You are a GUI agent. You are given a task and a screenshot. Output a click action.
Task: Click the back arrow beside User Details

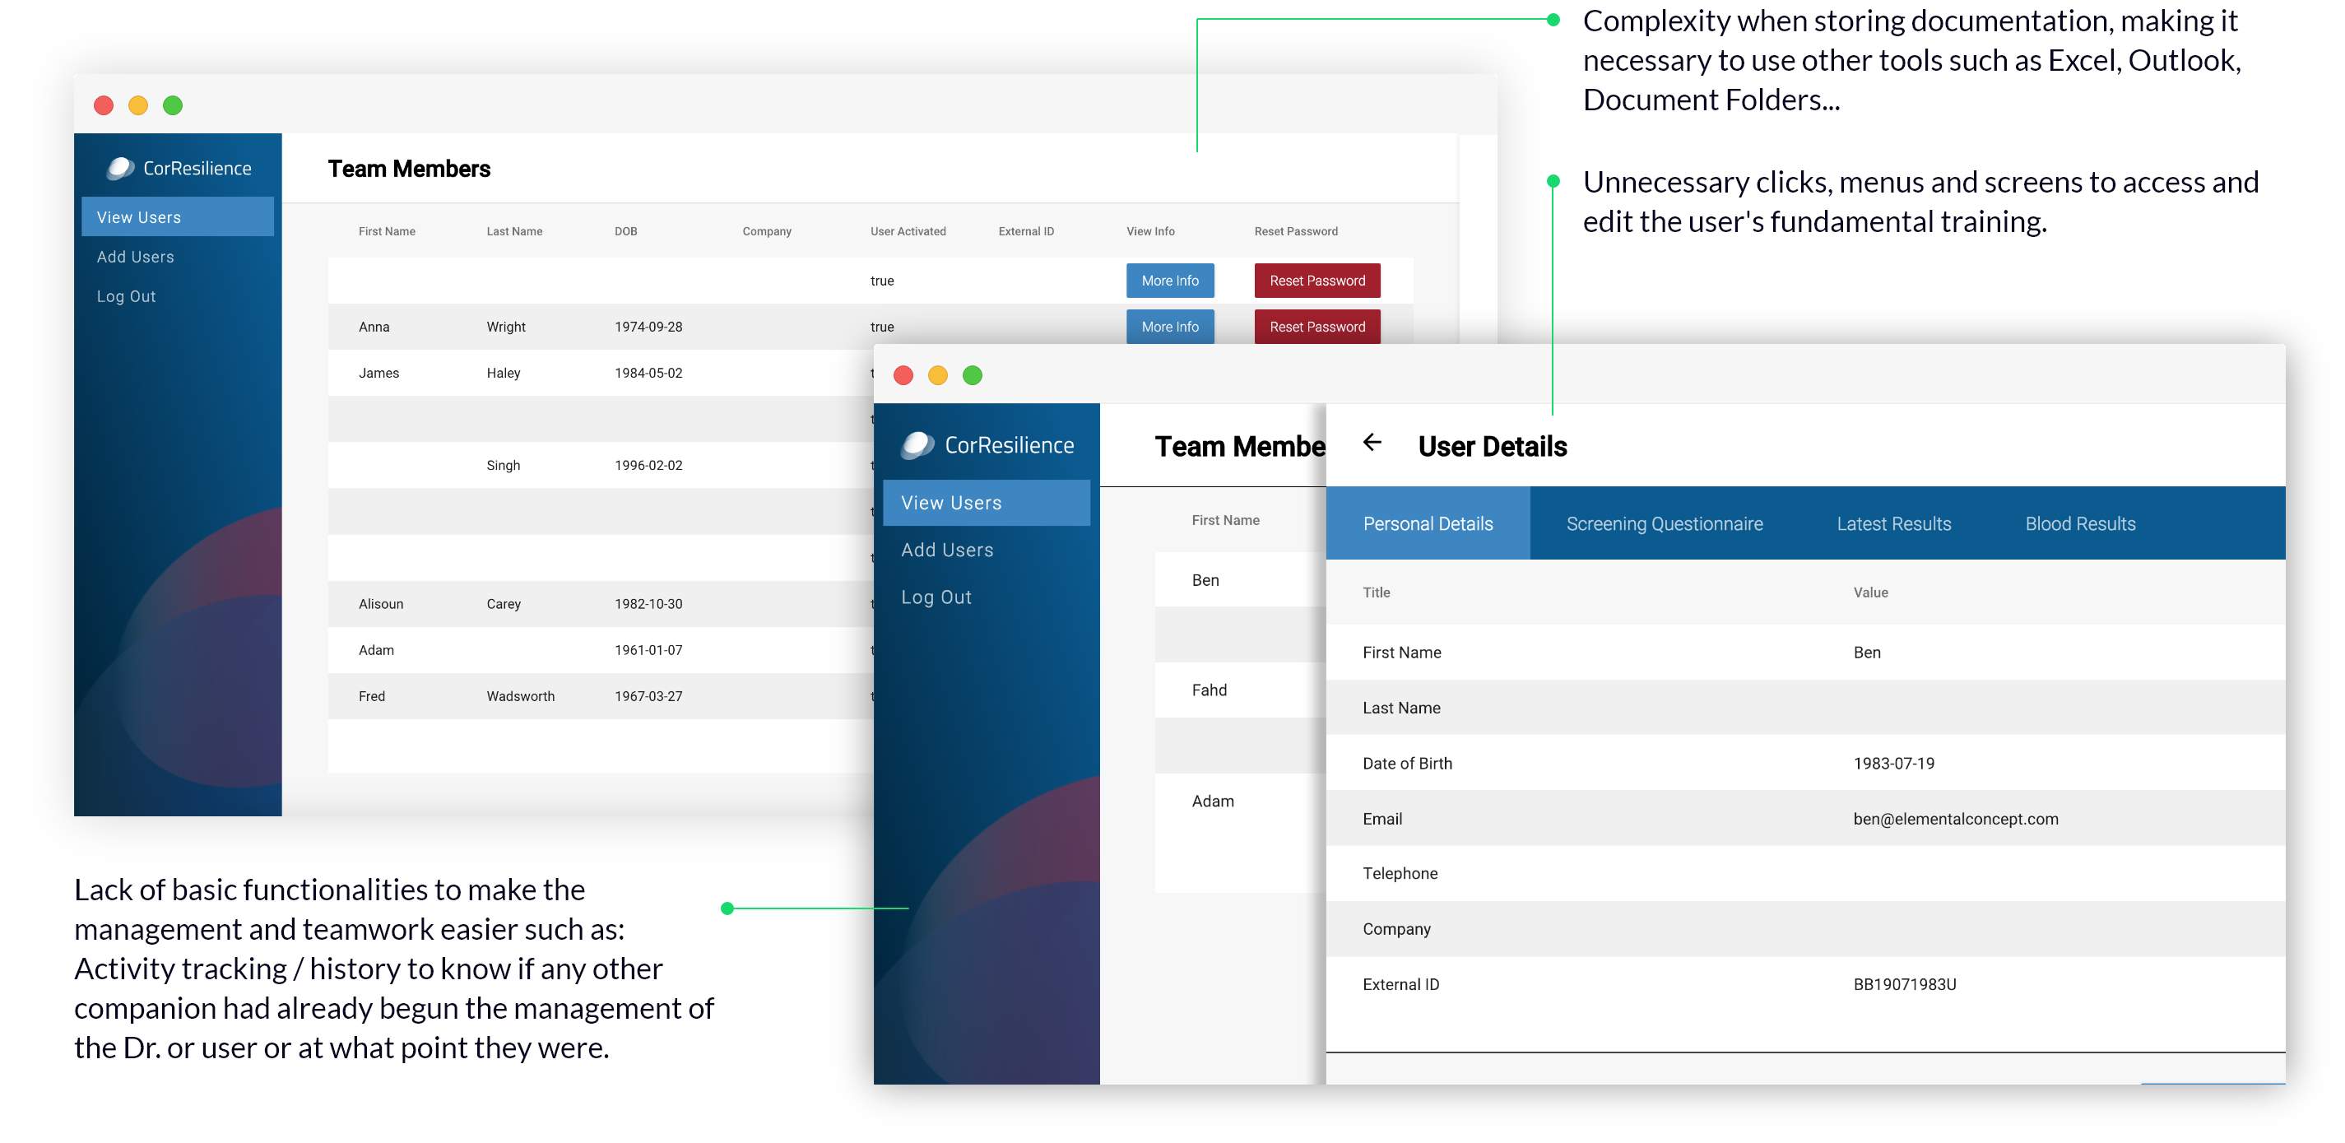[1372, 443]
